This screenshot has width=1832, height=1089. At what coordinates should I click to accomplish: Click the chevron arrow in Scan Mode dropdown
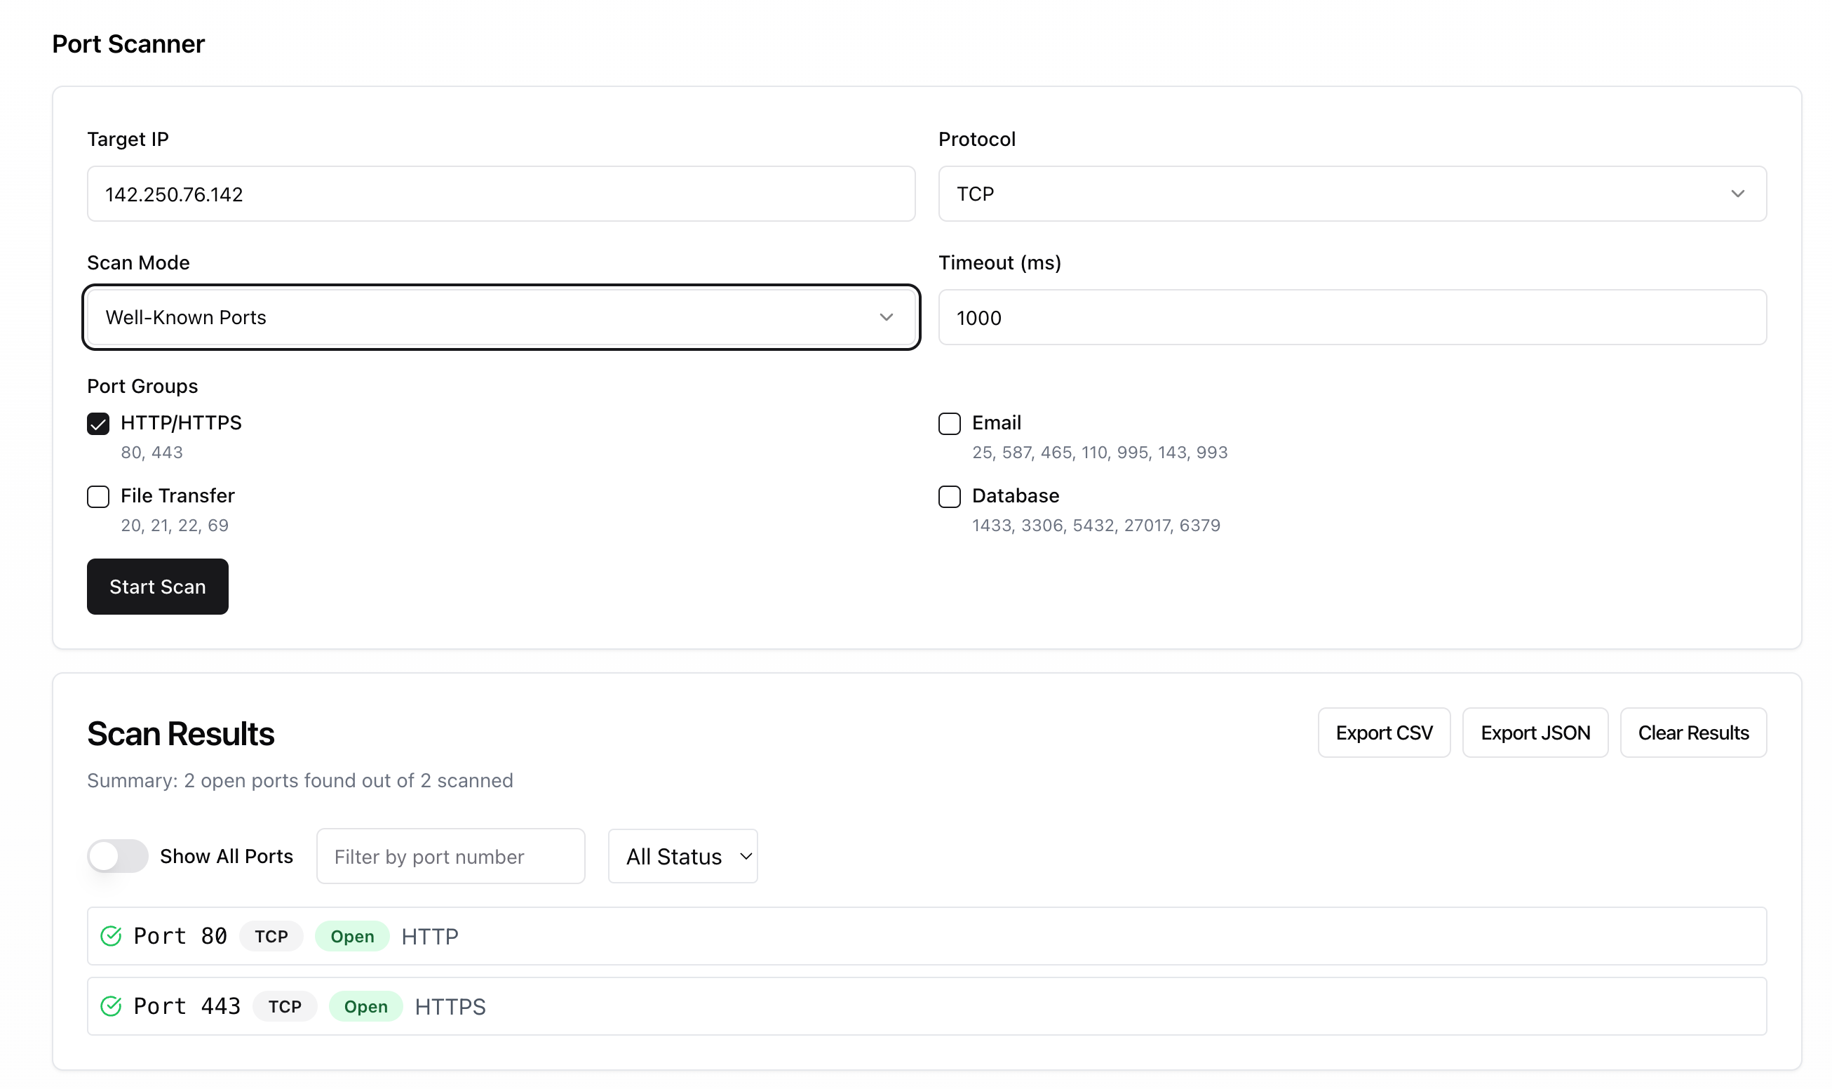pyautogui.click(x=886, y=317)
